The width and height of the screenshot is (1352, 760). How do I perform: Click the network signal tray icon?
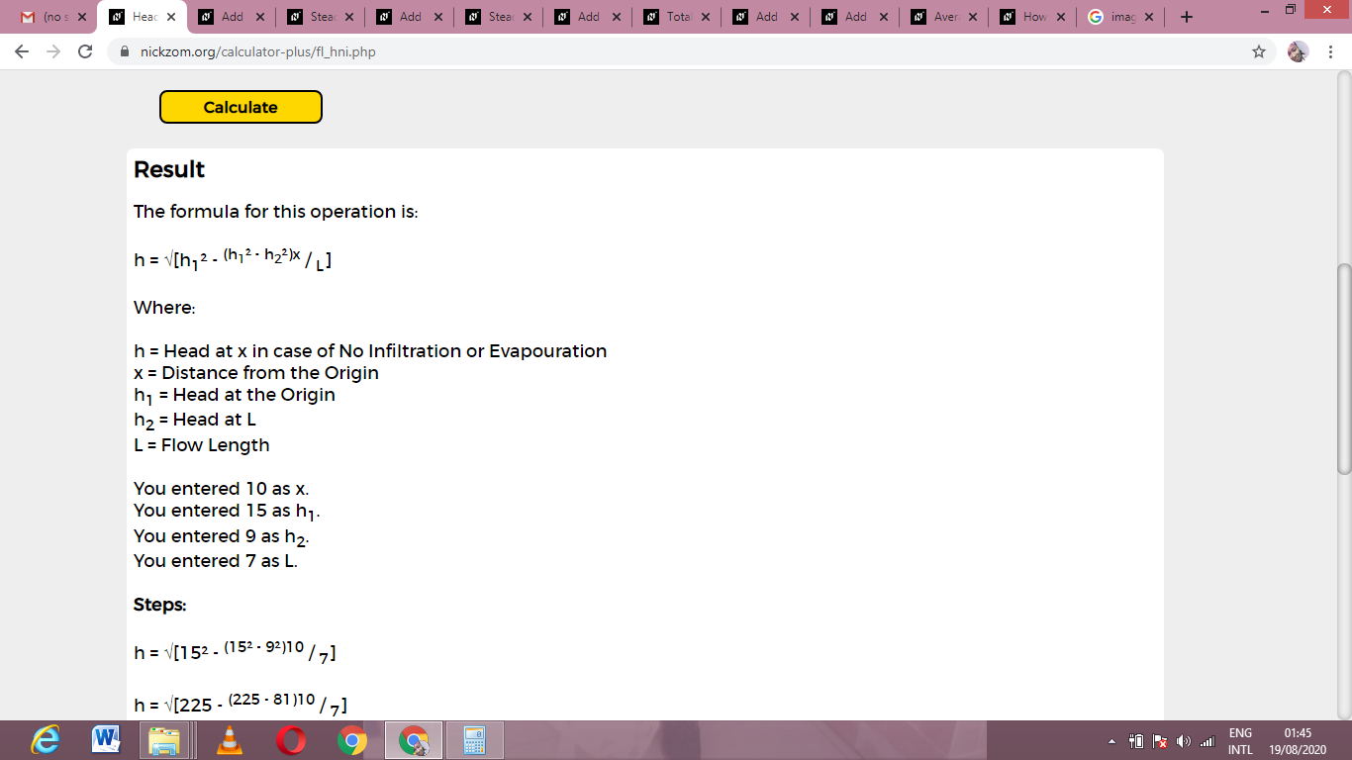pyautogui.click(x=1206, y=741)
